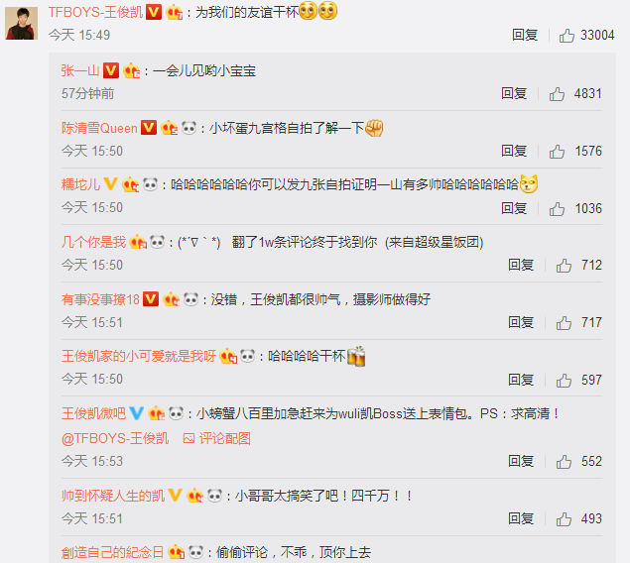
Task: Open TFBOYS-王俊凯's profile avatar
Action: pos(21,23)
